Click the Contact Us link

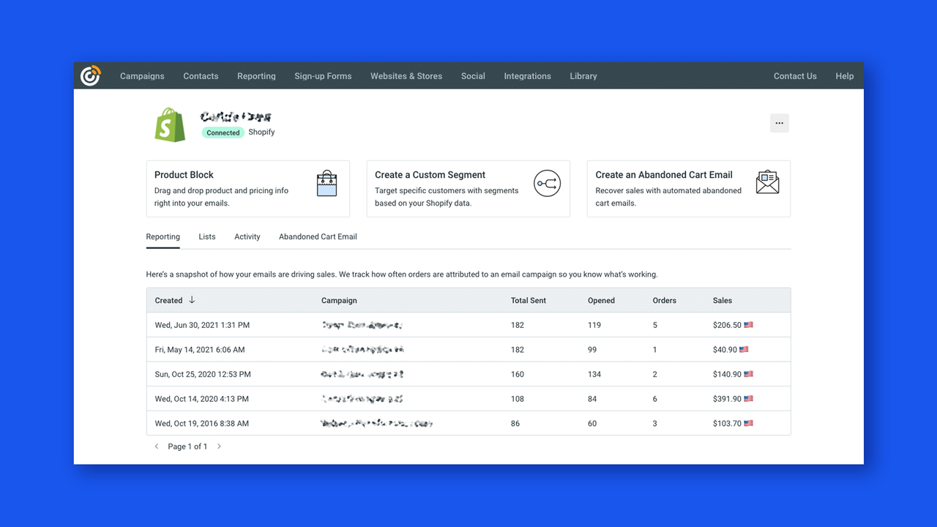(x=795, y=75)
